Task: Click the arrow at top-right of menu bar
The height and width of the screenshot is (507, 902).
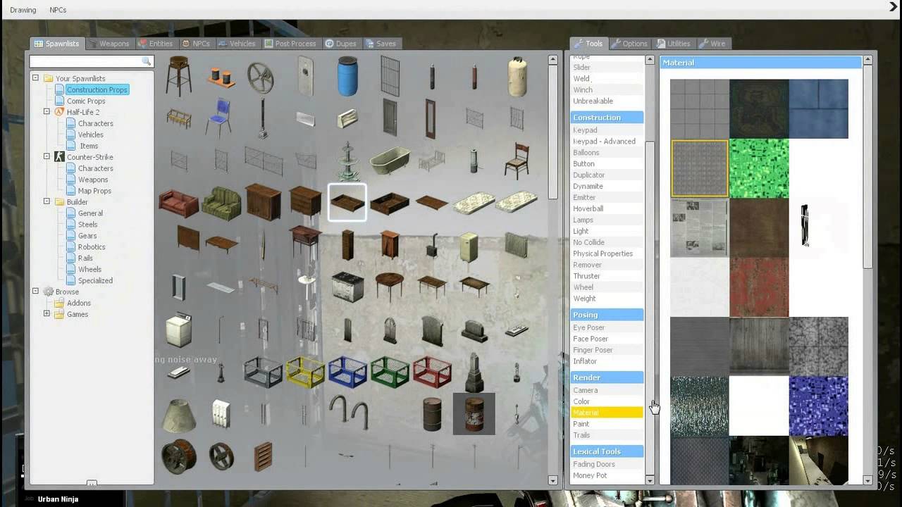Action: tap(894, 7)
